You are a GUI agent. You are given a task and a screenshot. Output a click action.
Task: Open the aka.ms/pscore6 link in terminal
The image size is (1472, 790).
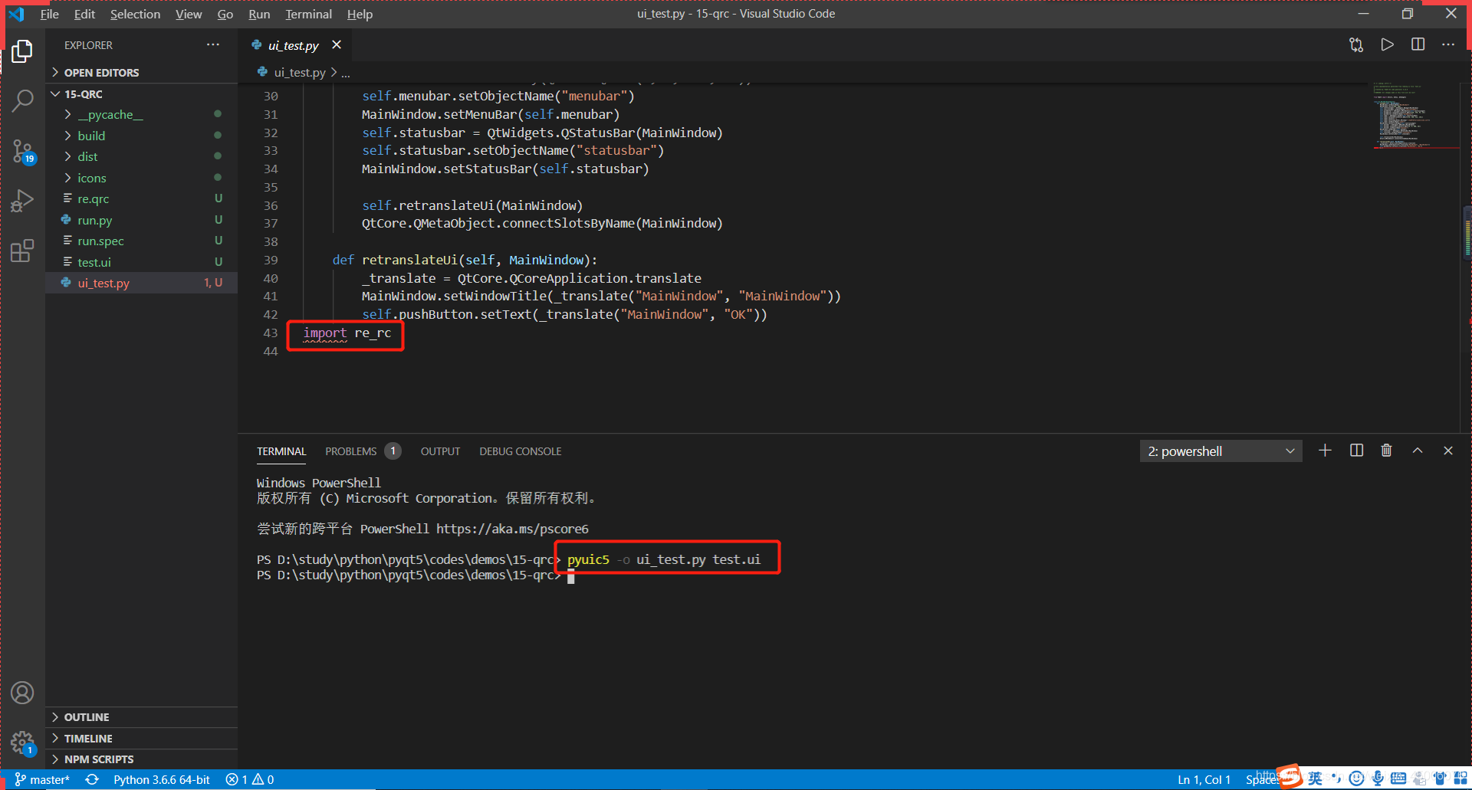pyautogui.click(x=512, y=529)
